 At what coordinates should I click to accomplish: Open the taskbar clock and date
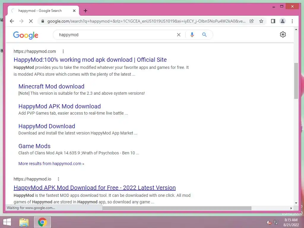coord(291,222)
